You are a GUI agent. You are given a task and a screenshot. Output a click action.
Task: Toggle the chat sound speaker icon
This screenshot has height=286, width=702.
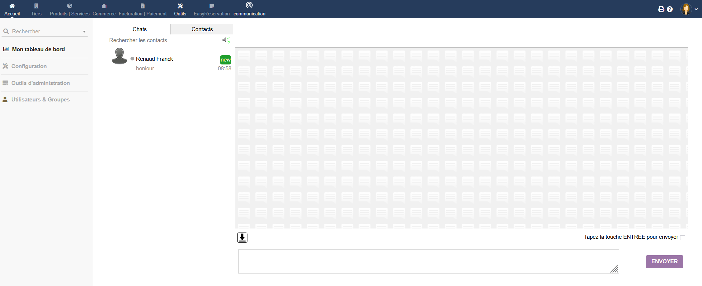click(226, 40)
